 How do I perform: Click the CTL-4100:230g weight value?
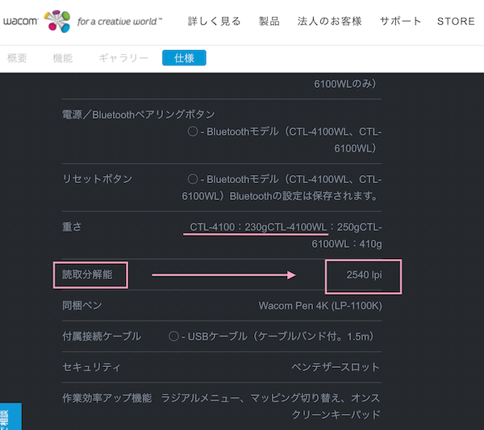click(x=228, y=228)
